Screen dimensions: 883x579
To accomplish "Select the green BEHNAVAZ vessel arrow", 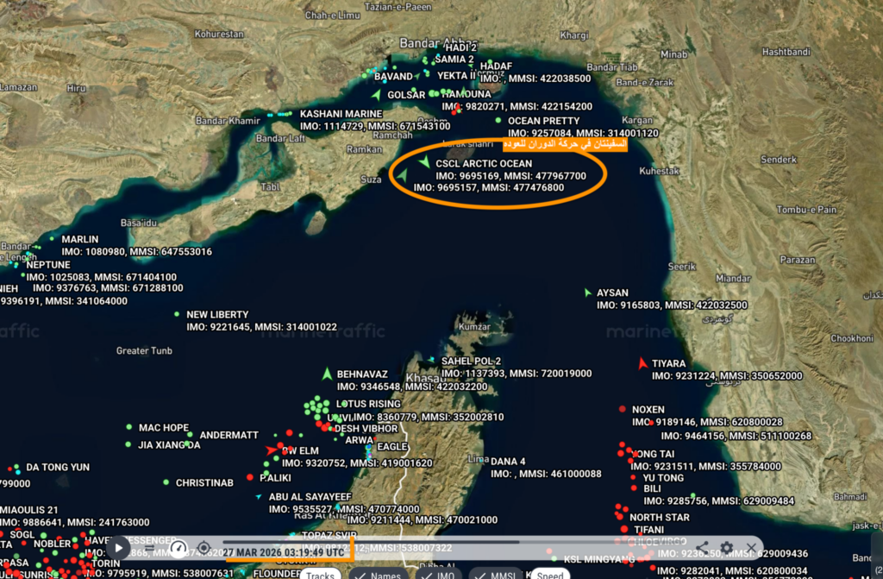I will tap(327, 374).
